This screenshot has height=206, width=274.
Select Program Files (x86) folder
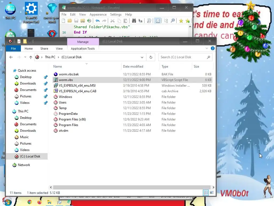[132, 119]
